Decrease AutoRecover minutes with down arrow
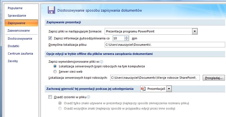The image size is (226, 117). [127, 40]
